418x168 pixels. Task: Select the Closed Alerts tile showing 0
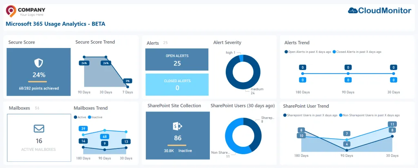(177, 85)
